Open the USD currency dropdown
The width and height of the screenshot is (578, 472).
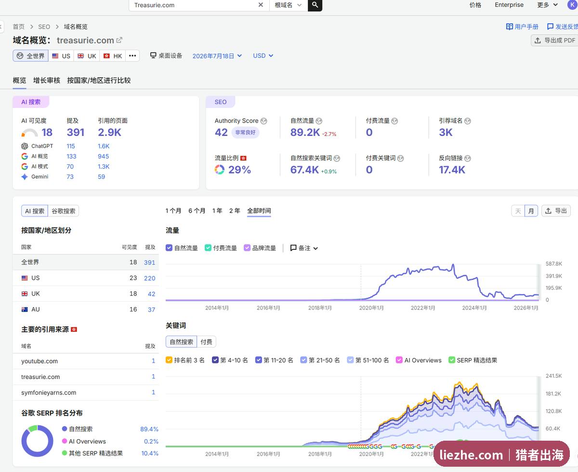point(263,56)
